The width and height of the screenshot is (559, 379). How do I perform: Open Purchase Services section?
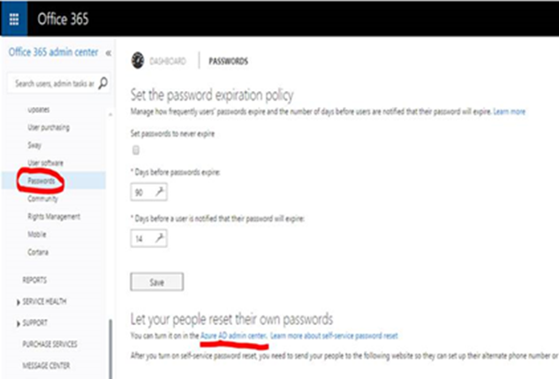49,344
